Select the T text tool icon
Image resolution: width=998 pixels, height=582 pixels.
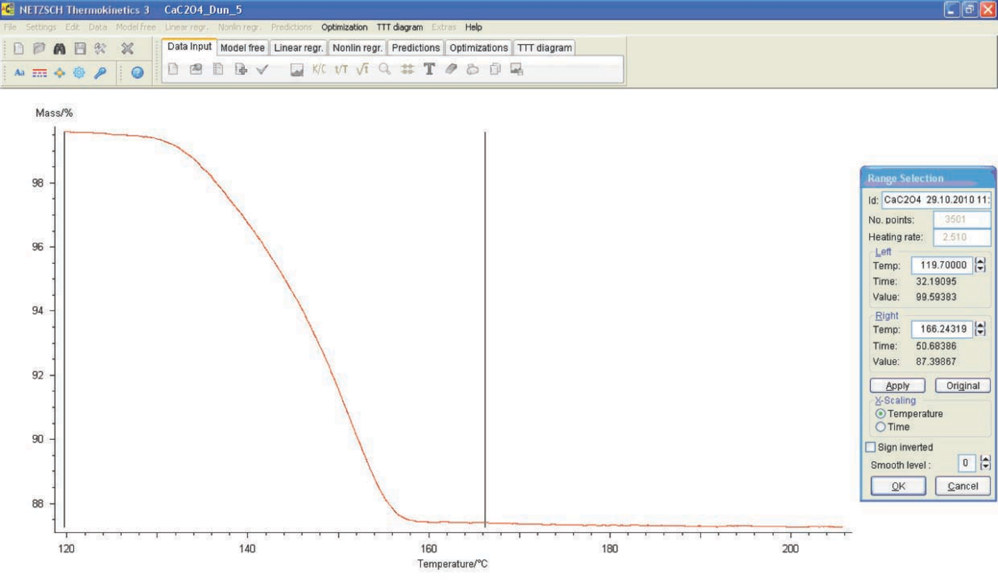(429, 69)
